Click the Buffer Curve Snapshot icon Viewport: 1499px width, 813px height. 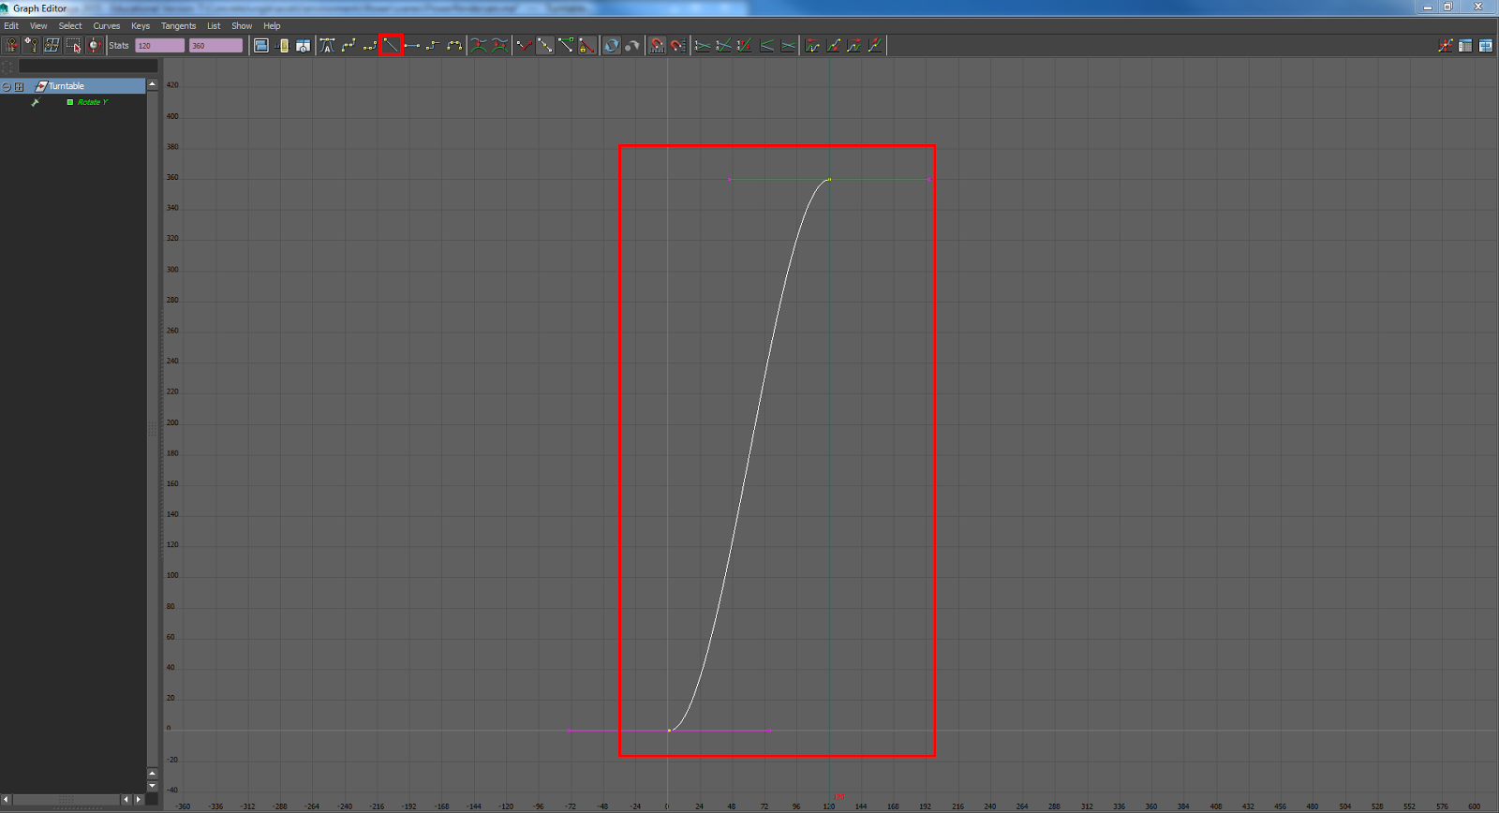click(x=479, y=45)
